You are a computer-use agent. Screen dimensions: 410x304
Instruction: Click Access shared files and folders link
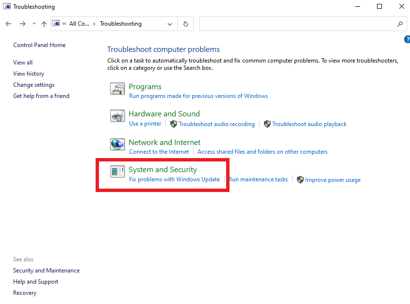click(x=262, y=152)
